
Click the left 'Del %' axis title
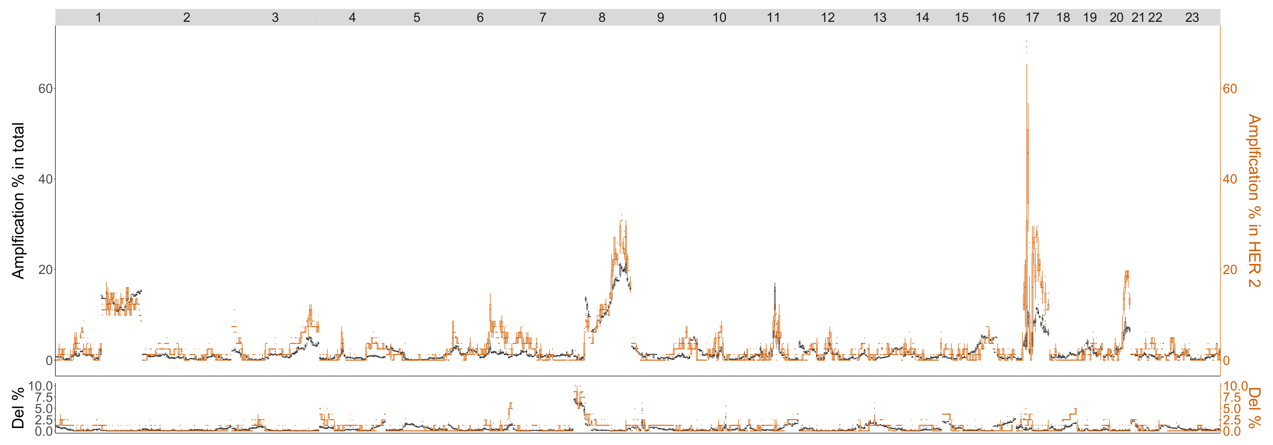pos(18,408)
